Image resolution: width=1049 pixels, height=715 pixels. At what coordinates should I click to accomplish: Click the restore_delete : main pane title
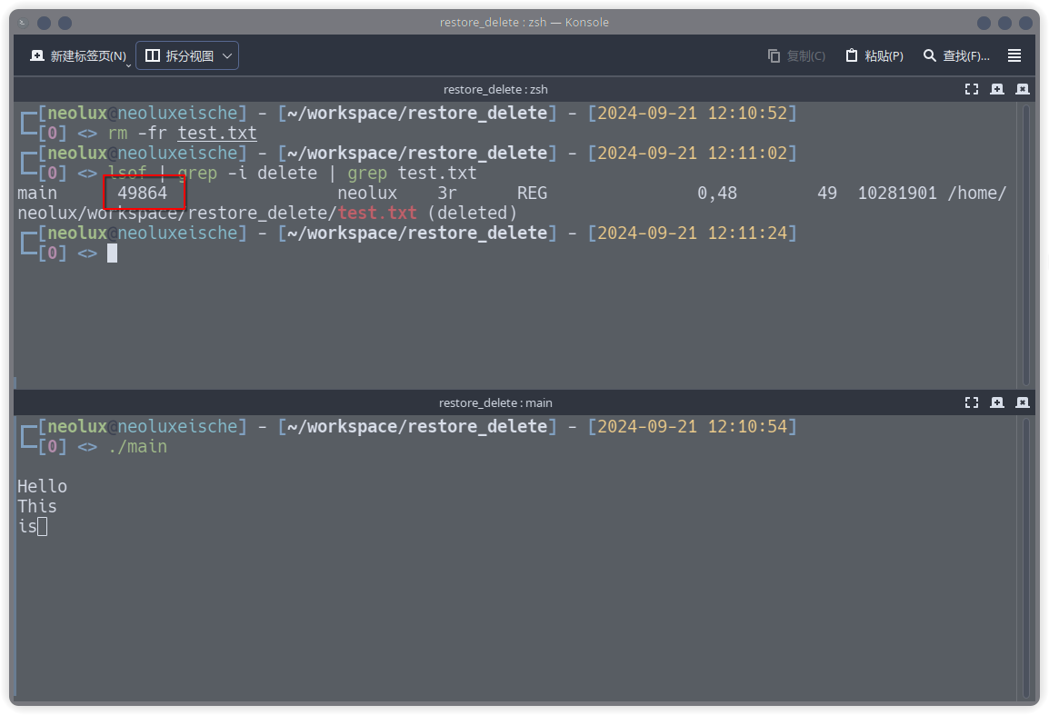tap(495, 403)
